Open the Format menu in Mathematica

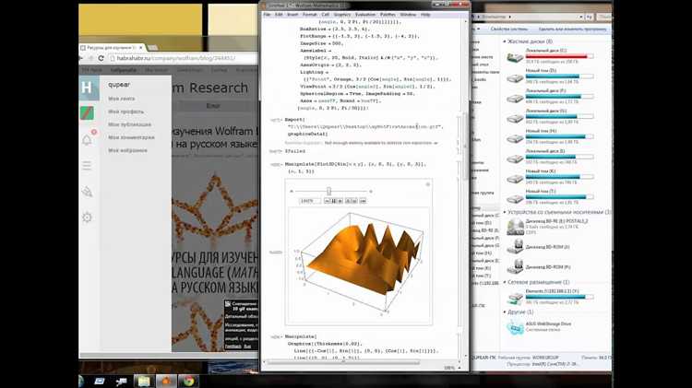click(x=309, y=15)
